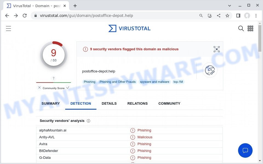Viewport: 263px width, 164px height.
Task: Click the warning icon before flagged message
Action: click(85, 49)
